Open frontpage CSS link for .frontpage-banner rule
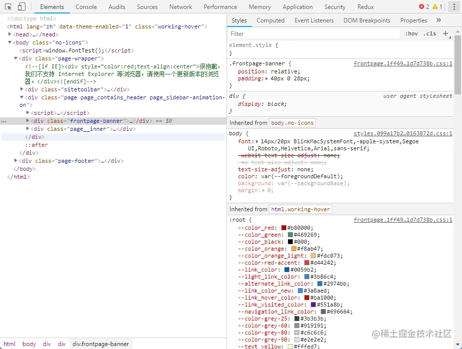This screenshot has height=349, width=462. tap(403, 63)
